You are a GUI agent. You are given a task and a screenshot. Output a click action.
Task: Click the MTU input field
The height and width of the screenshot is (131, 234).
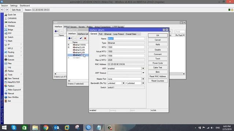pos(126,47)
